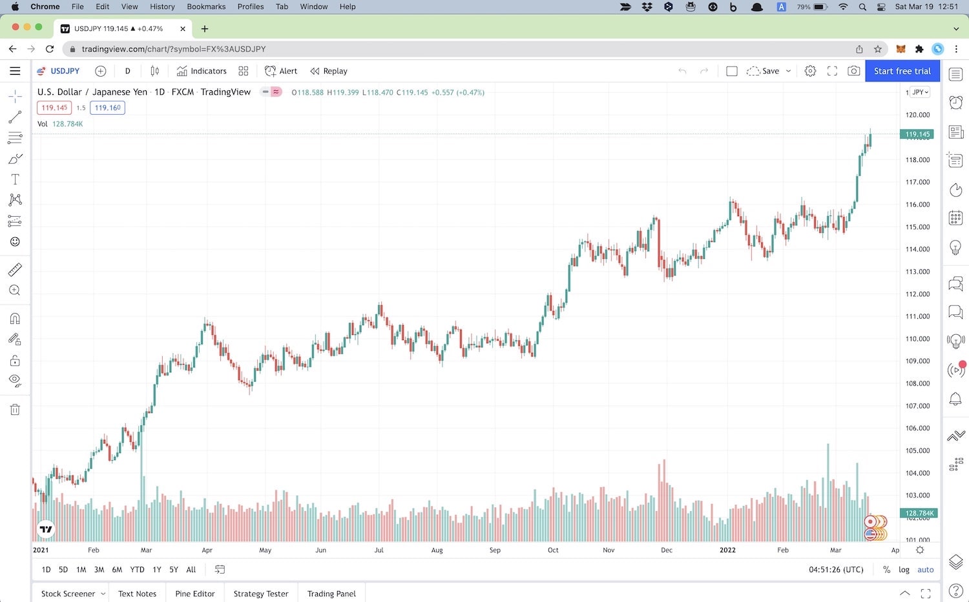Open timezone 04:51:26 (UTC) menu
This screenshot has width=969, height=602.
pos(836,570)
